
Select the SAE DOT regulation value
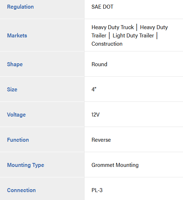click(x=102, y=7)
